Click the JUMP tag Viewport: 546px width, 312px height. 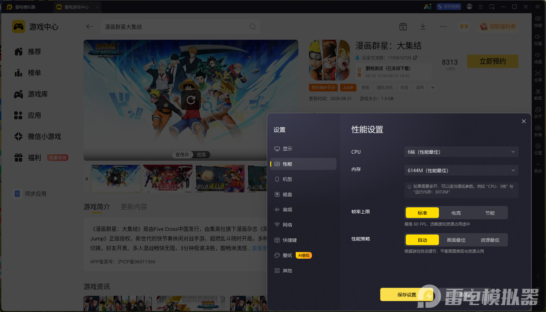click(x=348, y=87)
